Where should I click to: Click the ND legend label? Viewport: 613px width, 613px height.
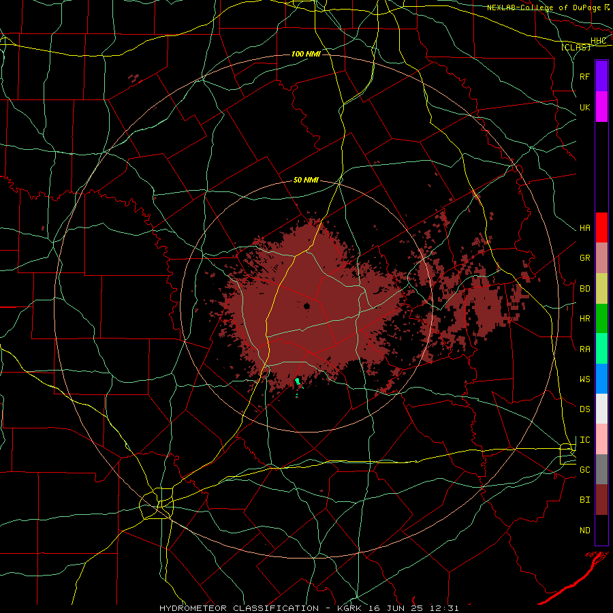[x=584, y=531]
